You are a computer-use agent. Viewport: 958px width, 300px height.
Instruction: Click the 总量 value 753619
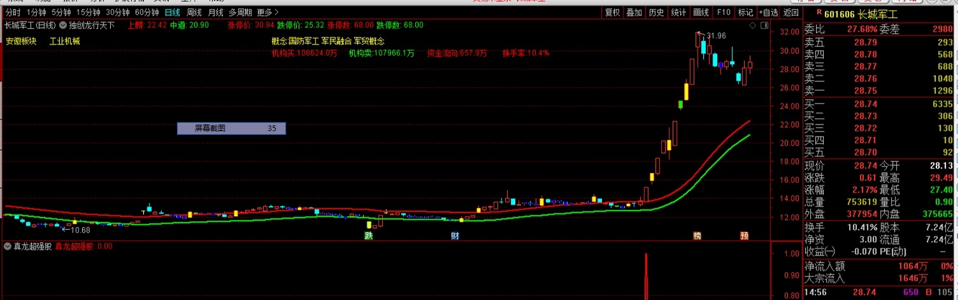[862, 201]
